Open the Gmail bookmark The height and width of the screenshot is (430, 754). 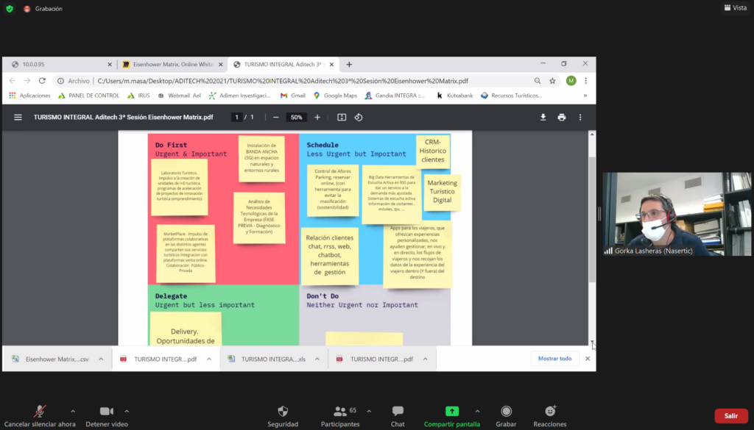pos(293,96)
